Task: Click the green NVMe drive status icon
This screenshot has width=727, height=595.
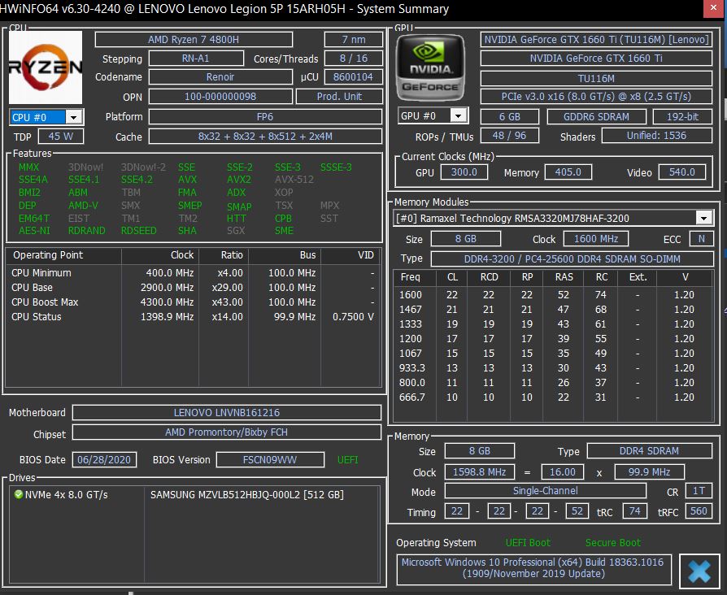Action: 18,494
